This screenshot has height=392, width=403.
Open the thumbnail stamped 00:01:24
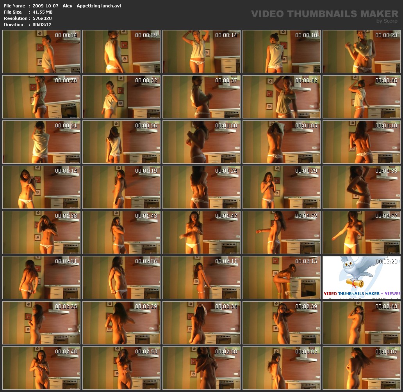[201, 187]
